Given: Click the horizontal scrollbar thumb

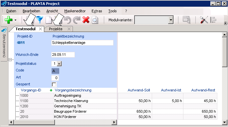Looking at the screenshot, I should click(34, 122).
